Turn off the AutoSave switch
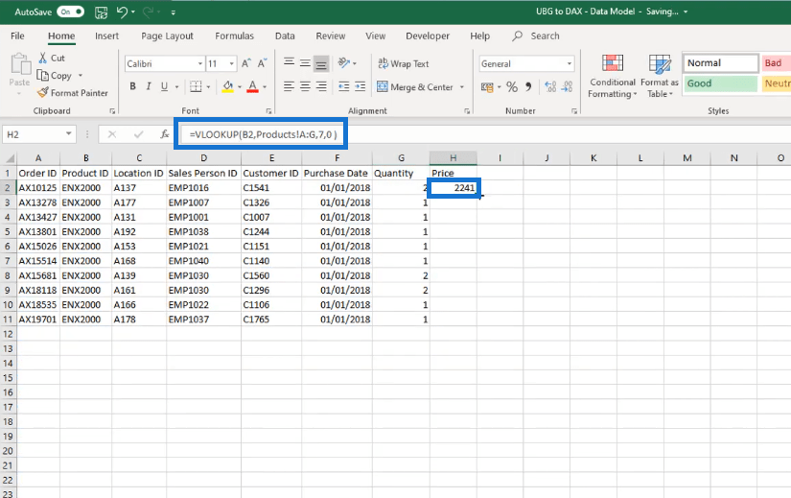 tap(71, 12)
